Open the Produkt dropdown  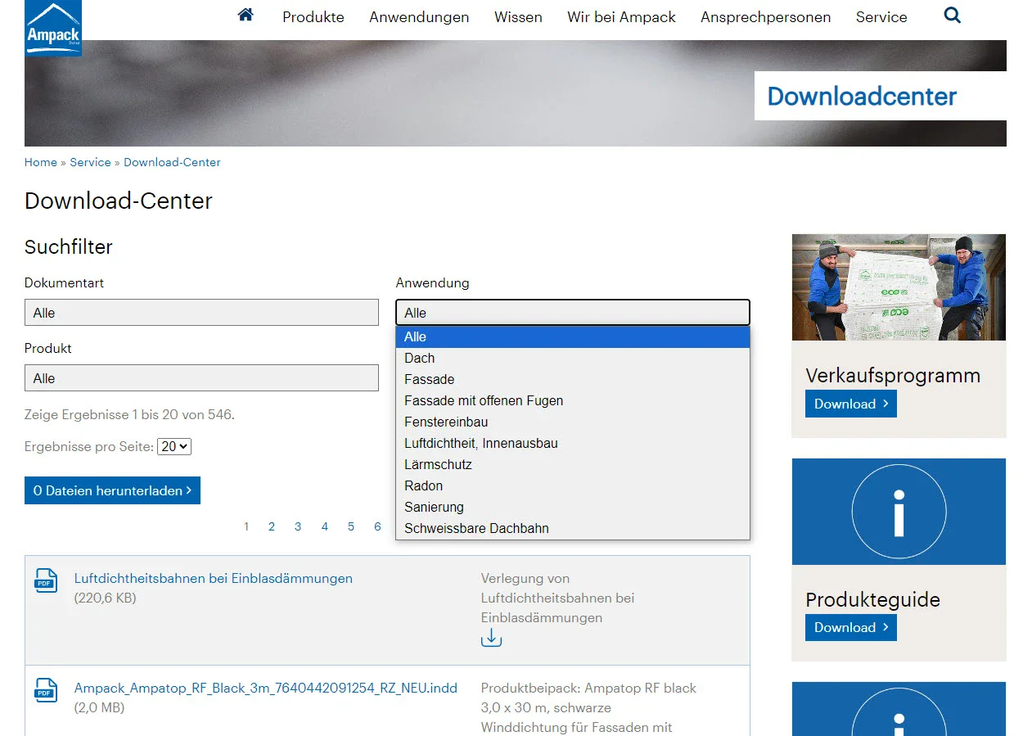click(x=201, y=378)
